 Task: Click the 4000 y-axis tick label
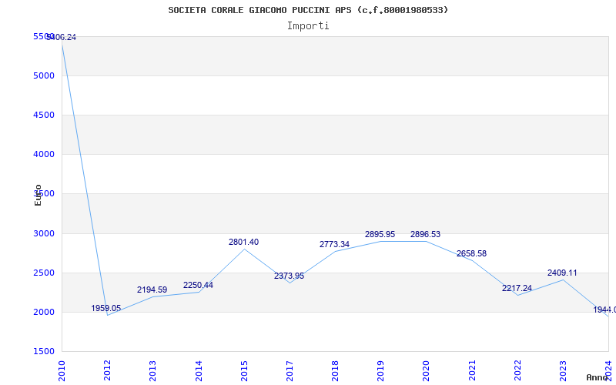coord(43,155)
